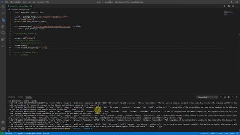This screenshot has height=135, width=240.
Task: Click the column.insert_many code line
Action: pyautogui.click(x=31, y=48)
